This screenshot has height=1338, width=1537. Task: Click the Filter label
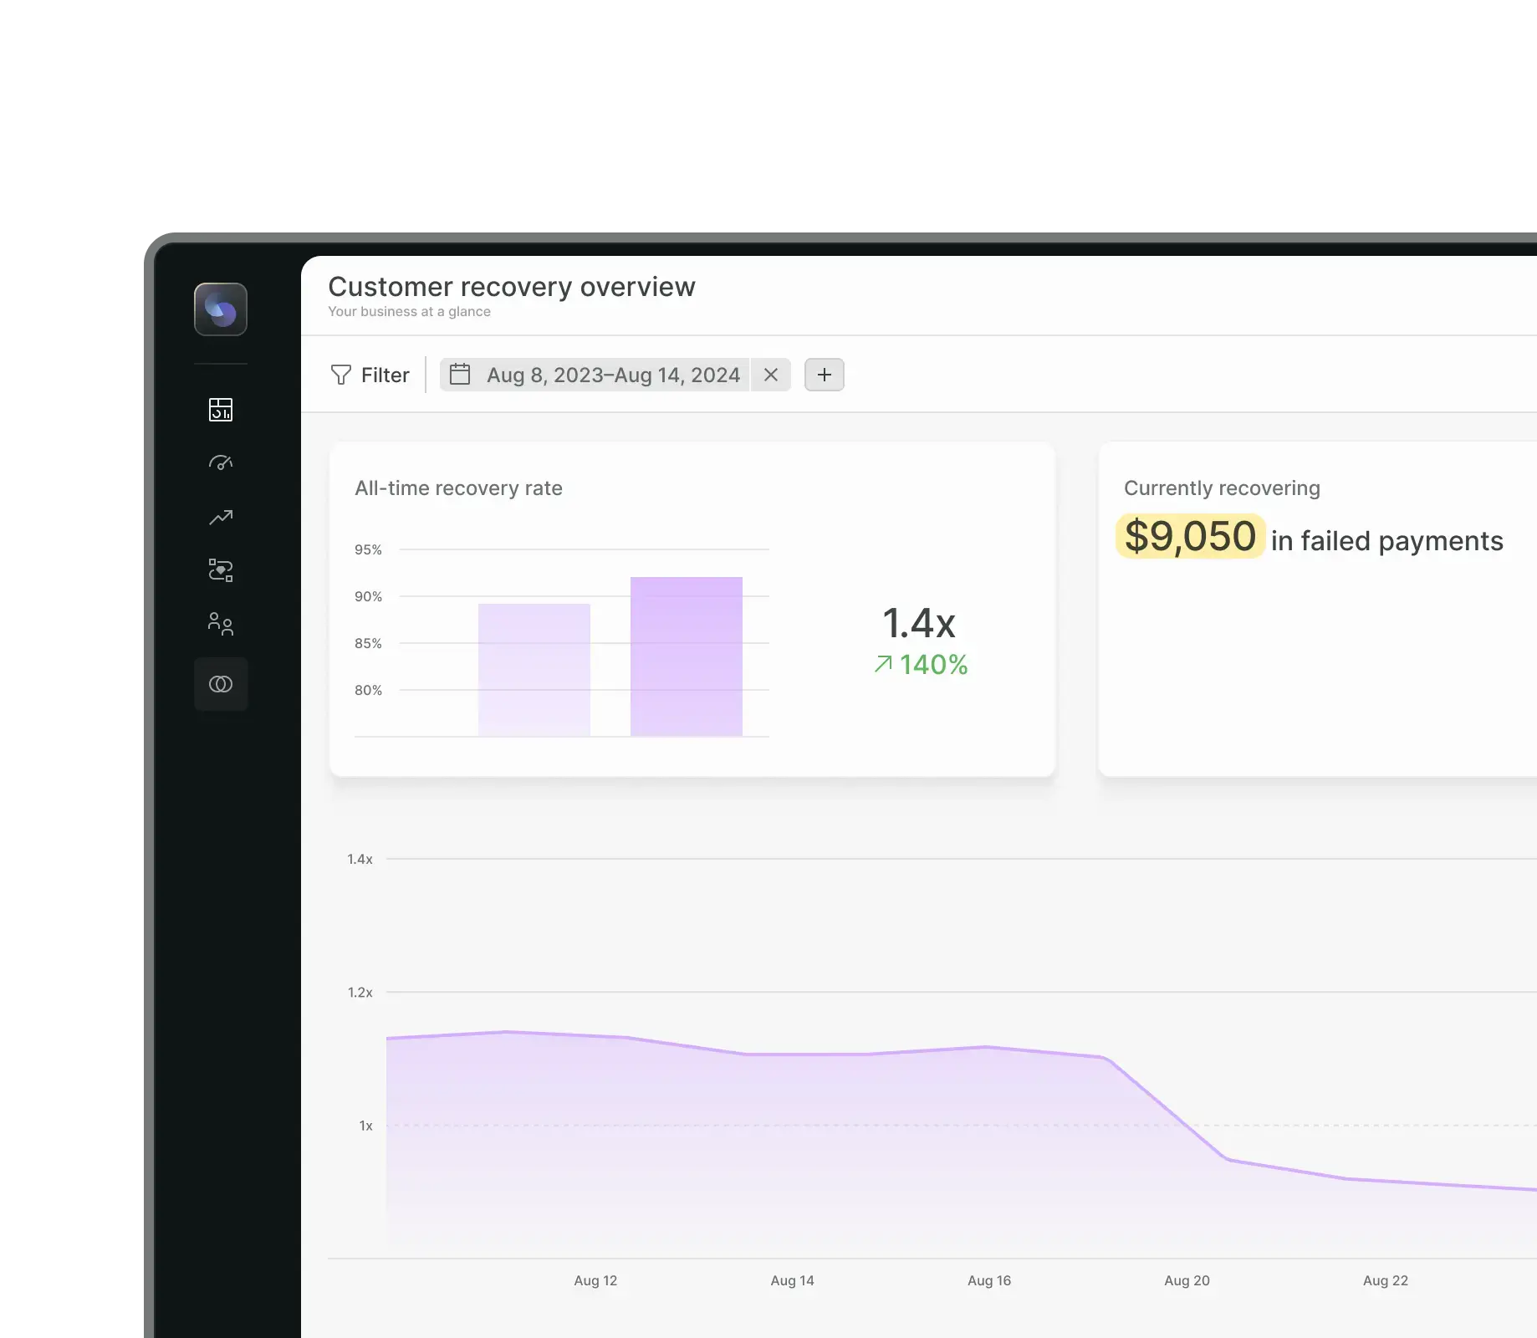tap(384, 375)
